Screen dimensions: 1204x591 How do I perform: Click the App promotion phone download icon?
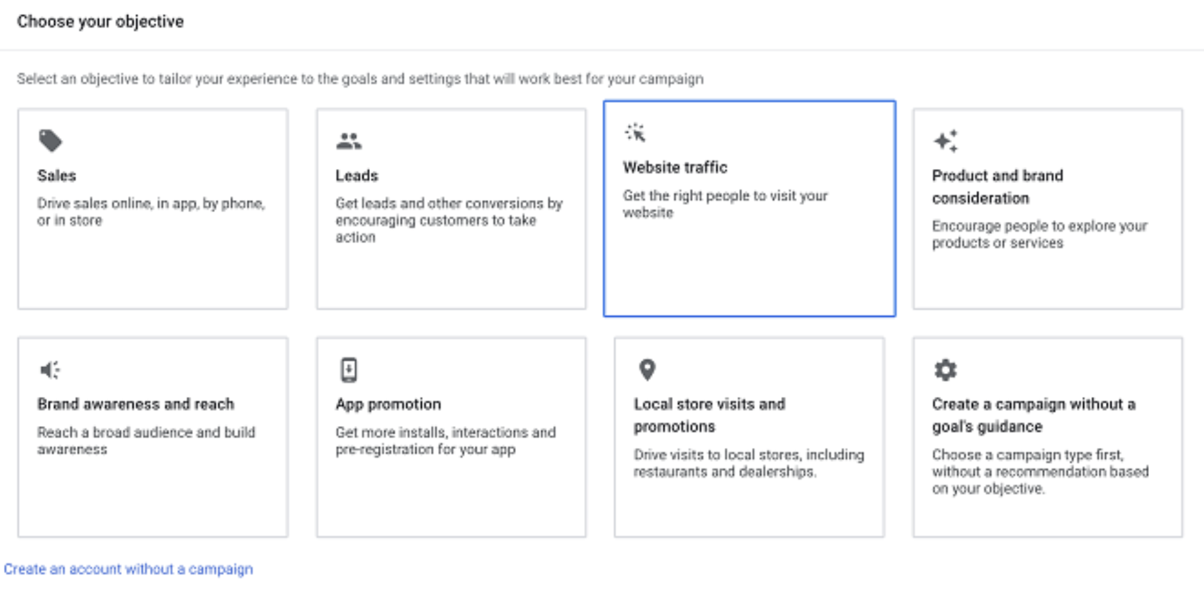tap(349, 370)
